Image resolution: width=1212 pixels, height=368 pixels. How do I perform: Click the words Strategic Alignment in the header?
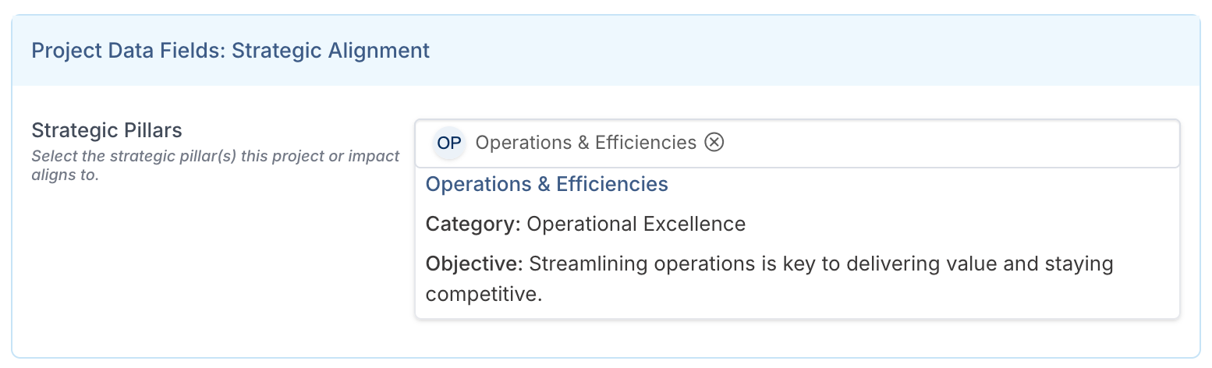[331, 51]
